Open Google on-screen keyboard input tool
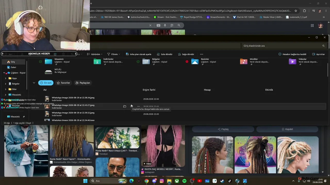Screen dimensions: 330x185 158,25
